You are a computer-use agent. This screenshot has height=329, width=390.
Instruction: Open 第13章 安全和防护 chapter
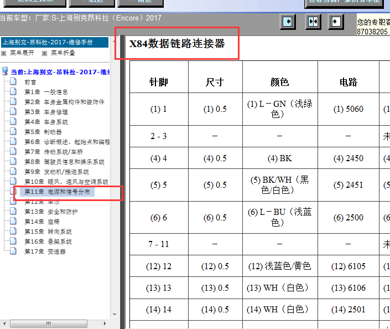tap(51, 212)
